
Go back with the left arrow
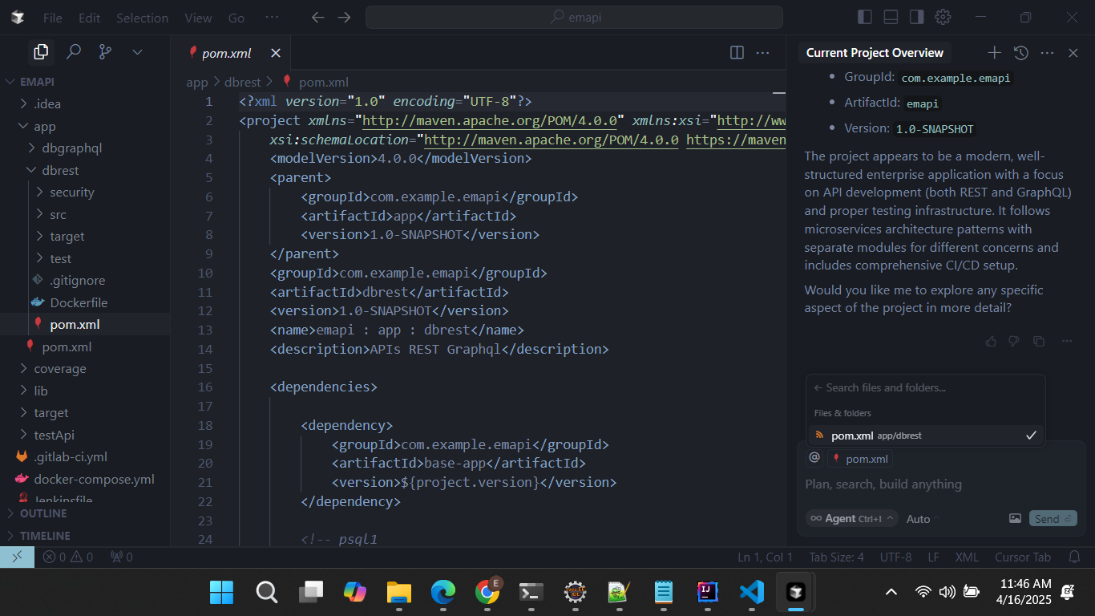coord(317,17)
